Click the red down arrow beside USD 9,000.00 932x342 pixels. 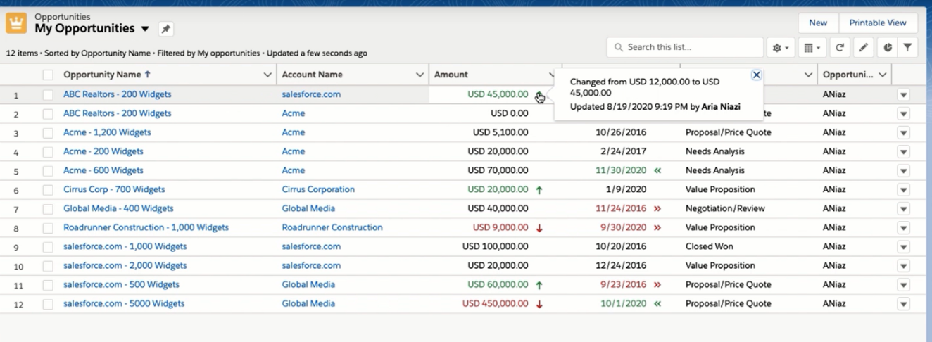tap(539, 228)
